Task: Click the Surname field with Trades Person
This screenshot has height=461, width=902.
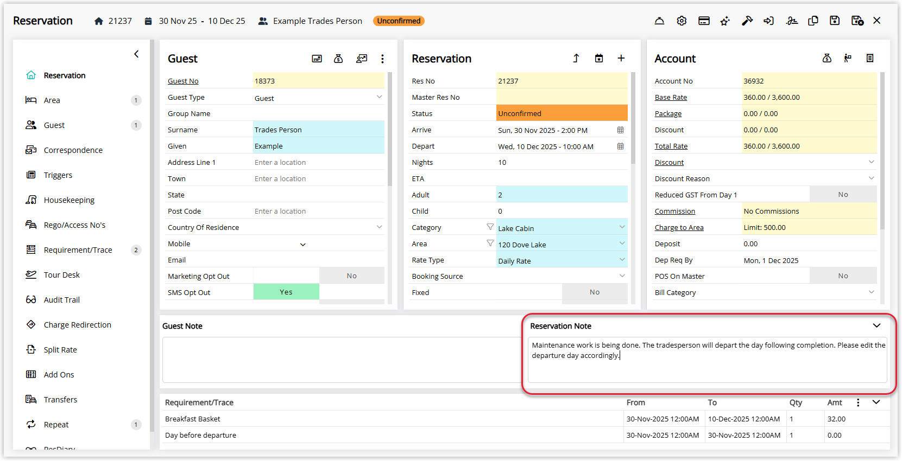Action: [319, 130]
